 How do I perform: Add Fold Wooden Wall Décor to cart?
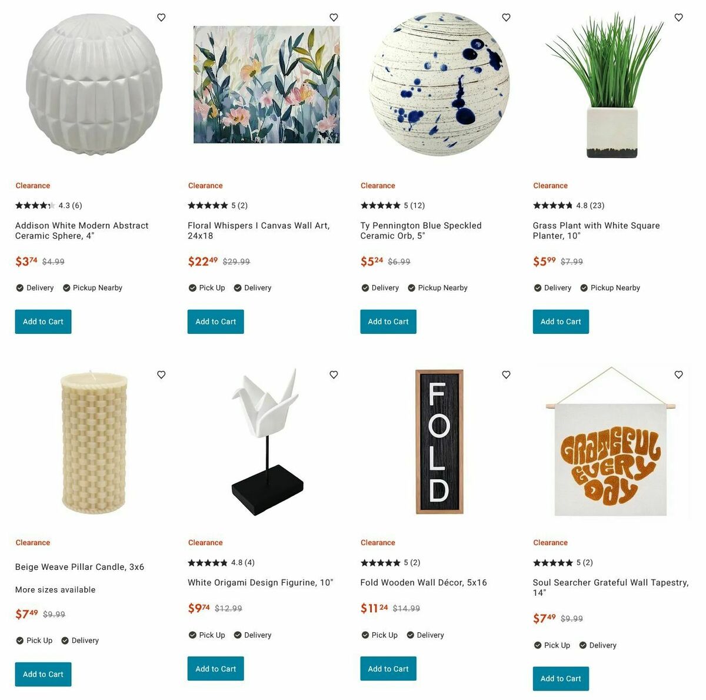pos(388,669)
